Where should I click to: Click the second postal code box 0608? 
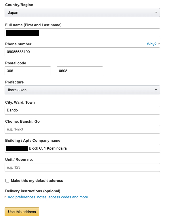pos(80,71)
